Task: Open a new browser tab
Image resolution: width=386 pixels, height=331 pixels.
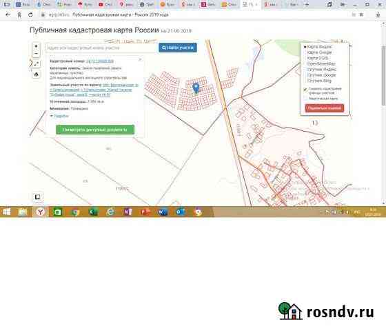Action: [307, 4]
